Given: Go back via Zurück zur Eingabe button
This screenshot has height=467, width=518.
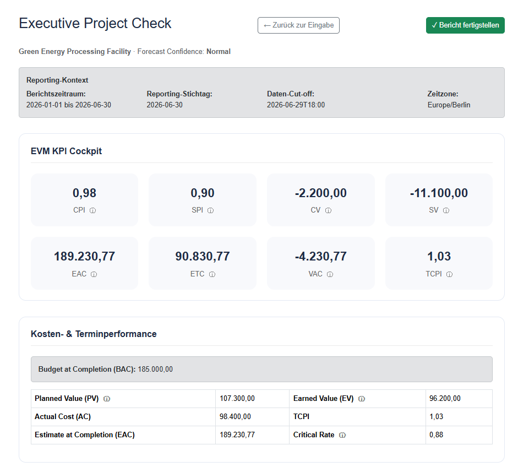Looking at the screenshot, I should tap(298, 25).
